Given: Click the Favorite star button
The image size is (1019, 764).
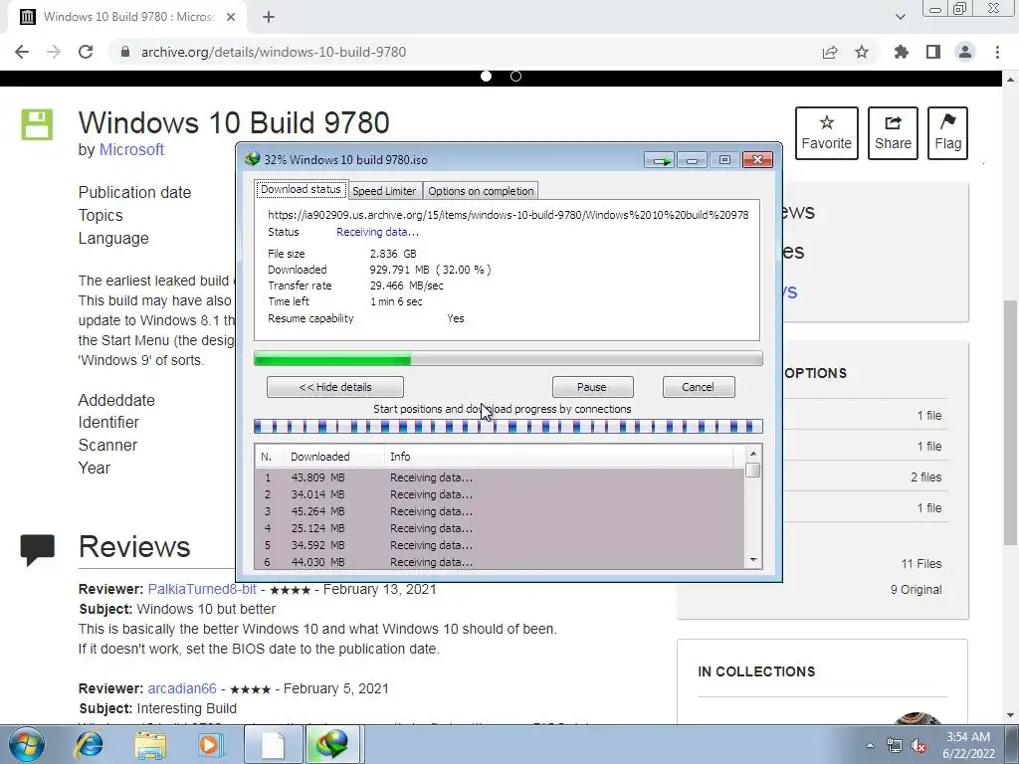Looking at the screenshot, I should (x=827, y=133).
